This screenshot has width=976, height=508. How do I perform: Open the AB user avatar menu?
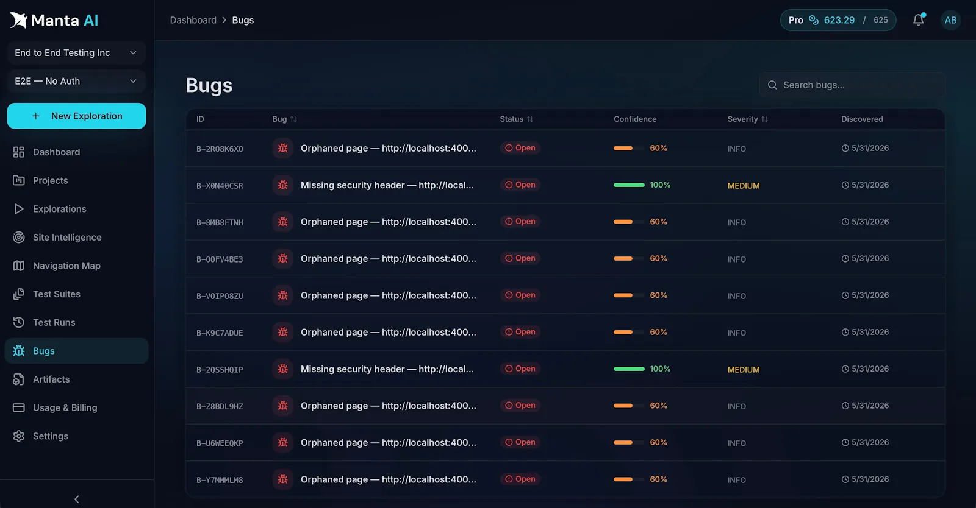click(x=950, y=20)
